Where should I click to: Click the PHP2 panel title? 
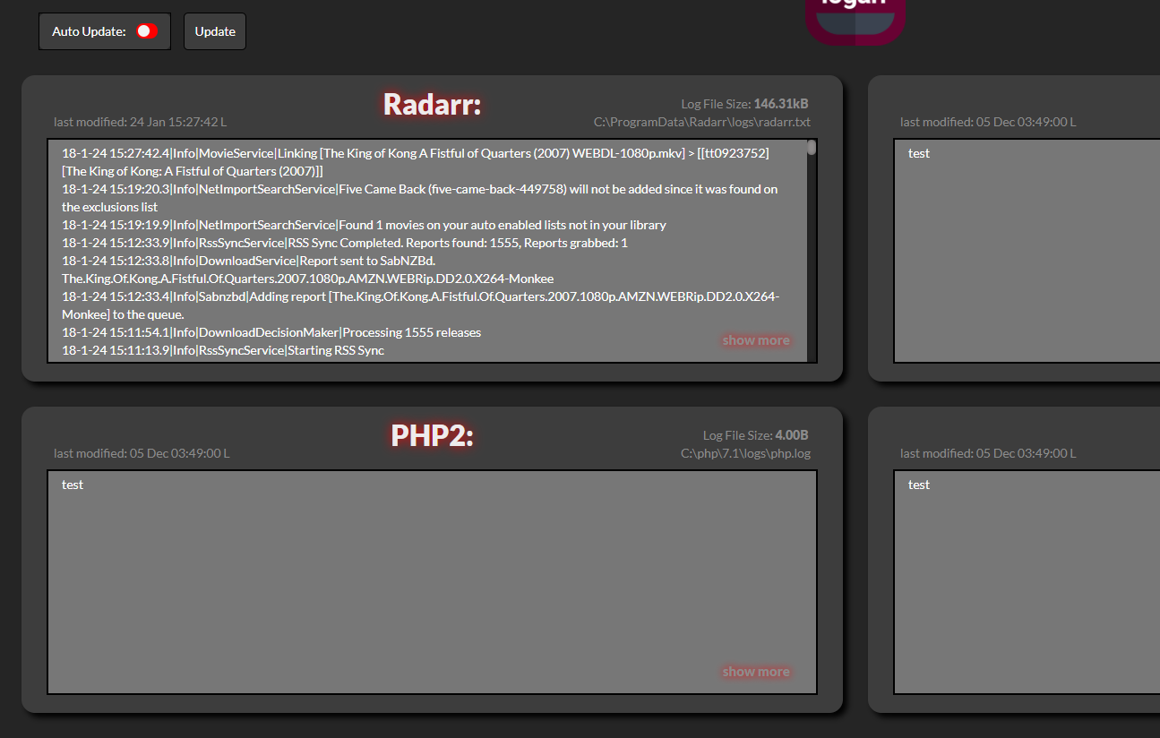pyautogui.click(x=432, y=436)
